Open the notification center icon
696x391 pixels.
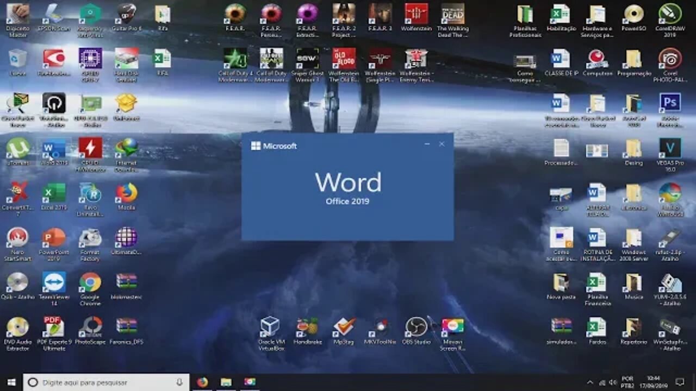680,382
